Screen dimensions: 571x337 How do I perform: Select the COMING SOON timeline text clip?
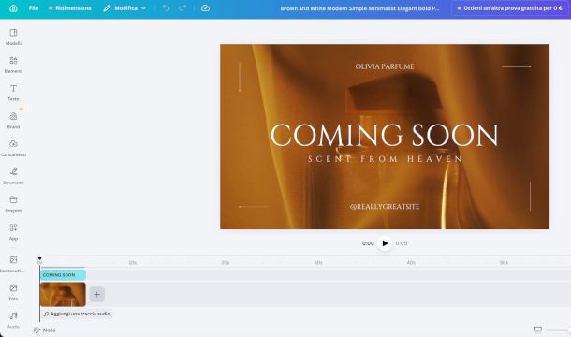click(x=63, y=275)
